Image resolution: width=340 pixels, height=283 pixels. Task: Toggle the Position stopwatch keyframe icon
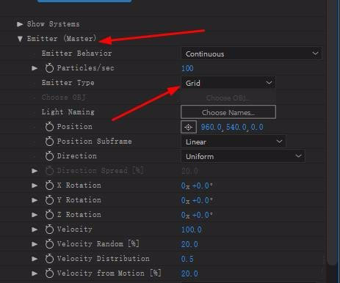49,127
